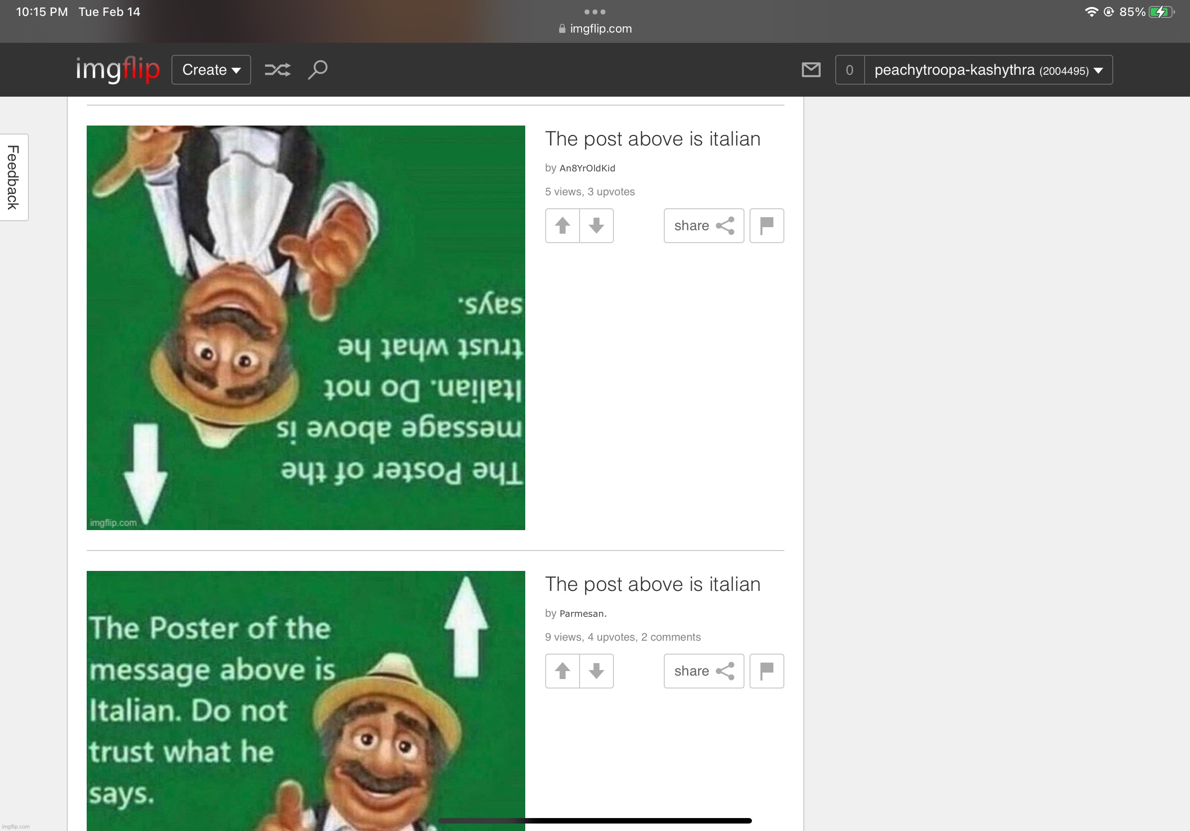Share the post by Parmesan.

pos(704,671)
